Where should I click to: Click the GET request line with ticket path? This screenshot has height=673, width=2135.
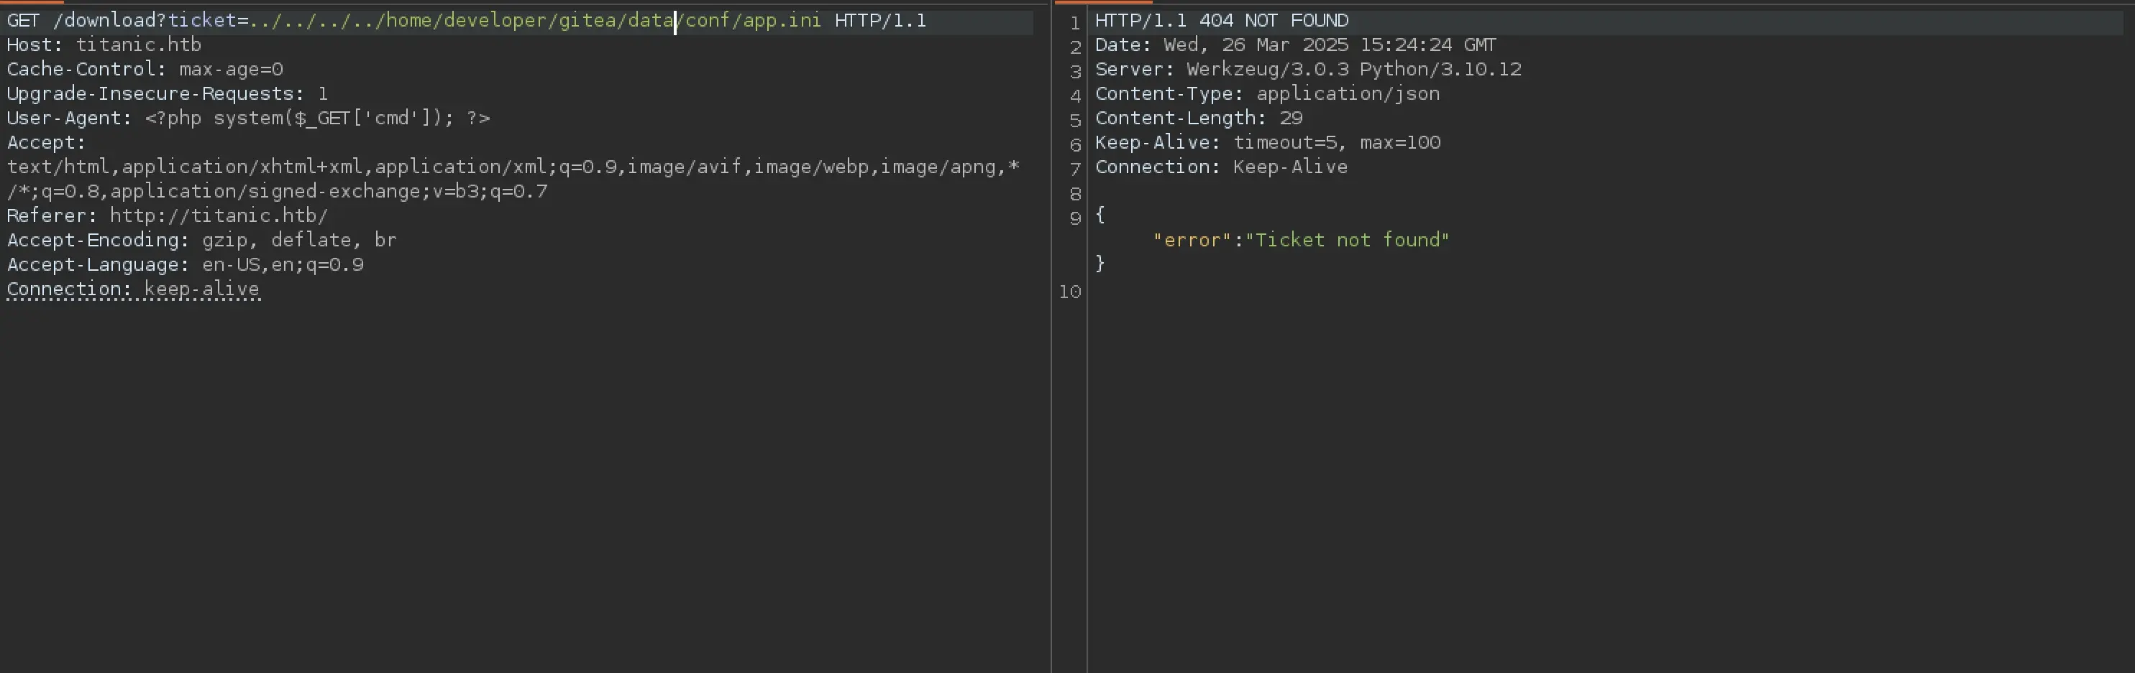[467, 20]
